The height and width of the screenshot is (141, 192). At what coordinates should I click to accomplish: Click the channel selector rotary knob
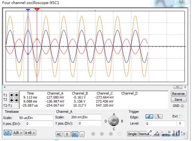pyautogui.click(x=113, y=121)
